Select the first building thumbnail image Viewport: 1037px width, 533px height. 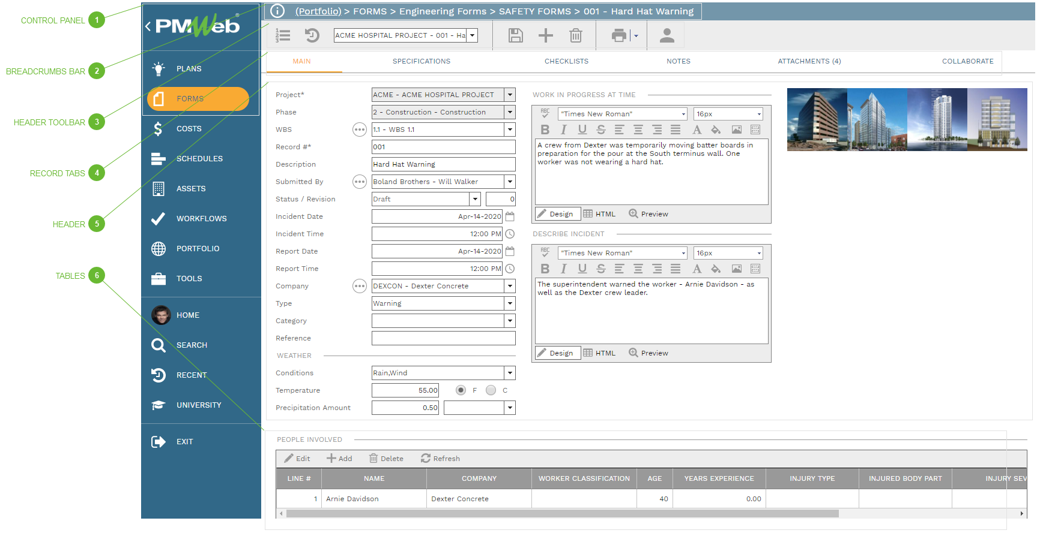coord(817,119)
